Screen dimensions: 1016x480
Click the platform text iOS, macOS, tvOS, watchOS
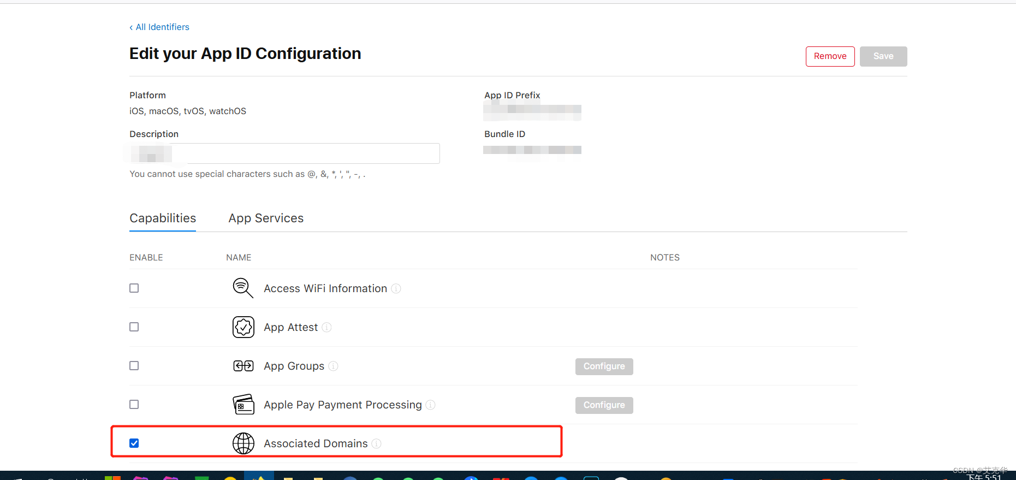click(188, 111)
